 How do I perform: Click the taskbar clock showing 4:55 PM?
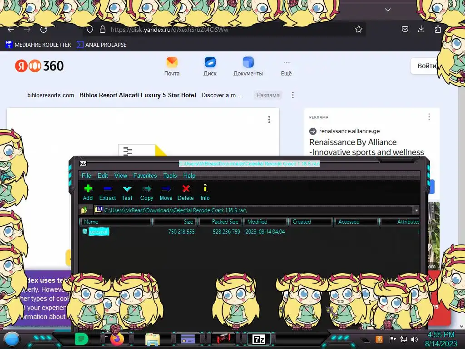441,335
